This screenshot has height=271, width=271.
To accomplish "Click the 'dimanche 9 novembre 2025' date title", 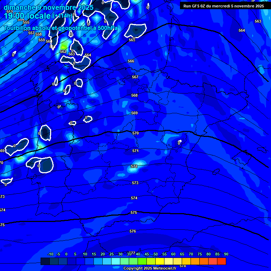I will [48, 7].
